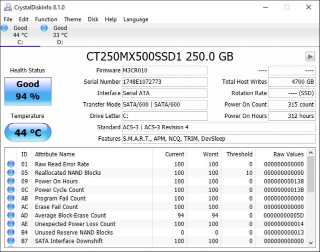The width and height of the screenshot is (320, 252).
Task: Click the 44 °C temperature button
Action: [27, 133]
